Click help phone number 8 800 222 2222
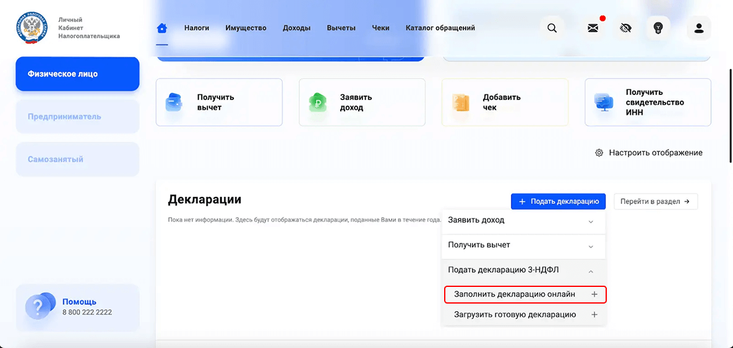Viewport: 733px width, 348px height. (x=87, y=313)
